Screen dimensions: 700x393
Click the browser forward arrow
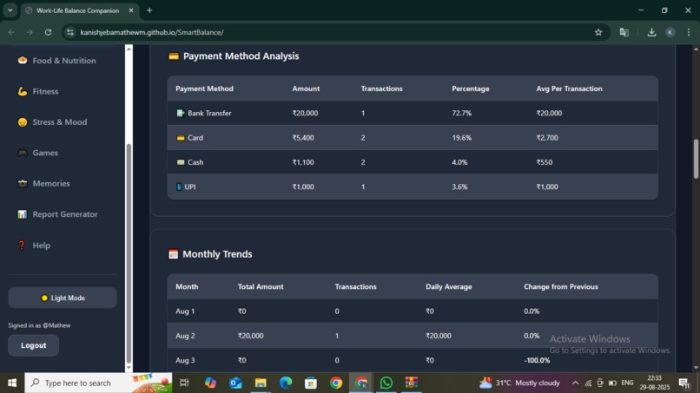tap(30, 32)
